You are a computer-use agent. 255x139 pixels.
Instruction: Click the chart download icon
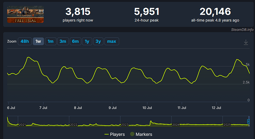(x=246, y=42)
